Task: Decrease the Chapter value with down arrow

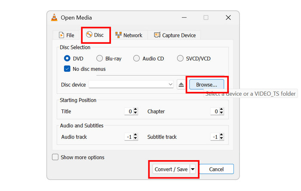Action: point(221,113)
